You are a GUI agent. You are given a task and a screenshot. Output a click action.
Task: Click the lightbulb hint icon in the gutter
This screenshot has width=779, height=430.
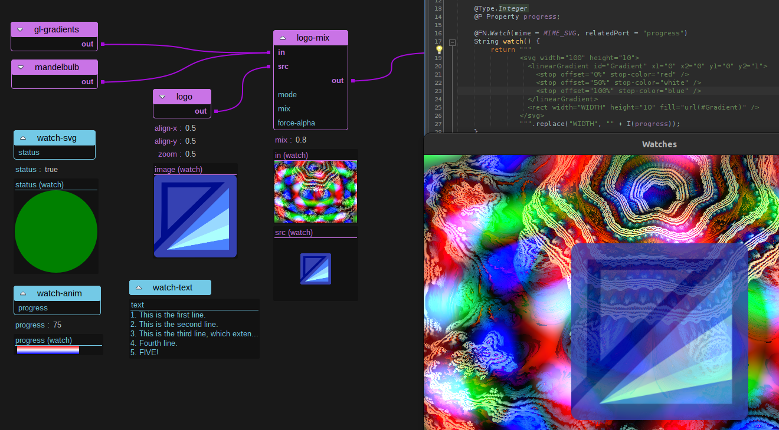coord(439,50)
